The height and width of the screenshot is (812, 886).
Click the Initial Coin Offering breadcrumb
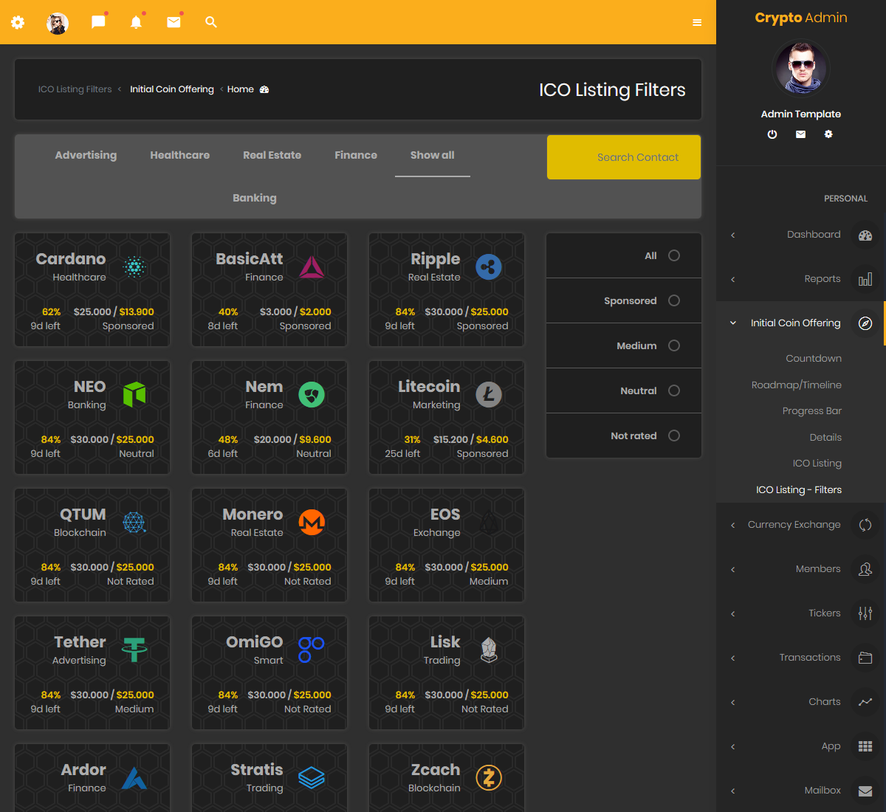(172, 89)
